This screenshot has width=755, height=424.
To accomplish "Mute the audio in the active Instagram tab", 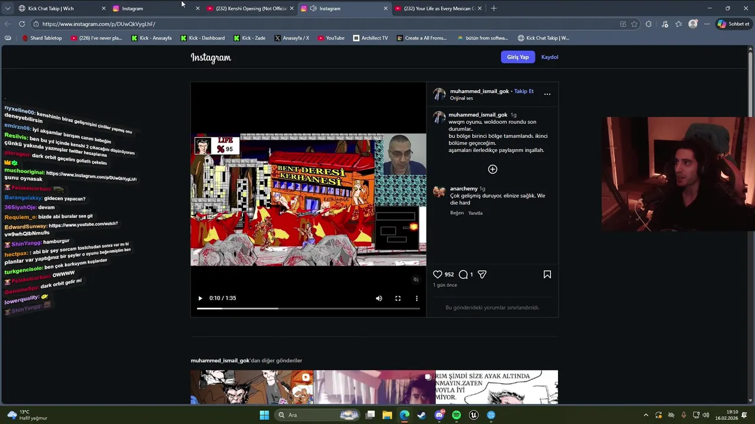I will click(313, 8).
